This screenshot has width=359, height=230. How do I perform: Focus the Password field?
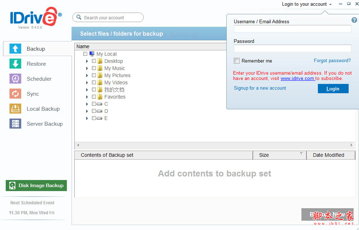coord(292,48)
